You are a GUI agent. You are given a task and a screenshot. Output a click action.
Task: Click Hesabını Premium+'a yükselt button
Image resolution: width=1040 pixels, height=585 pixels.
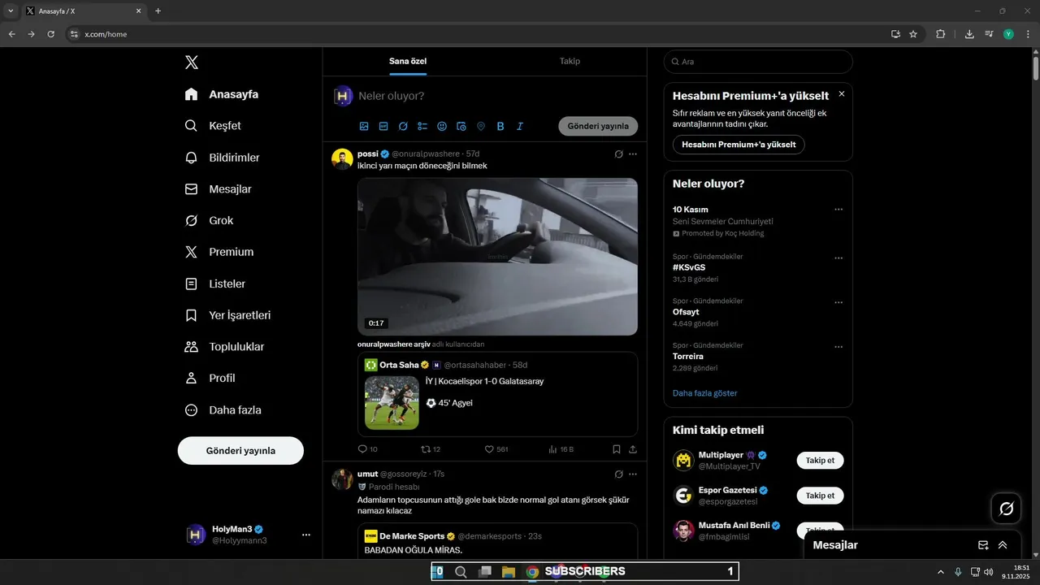click(x=739, y=145)
